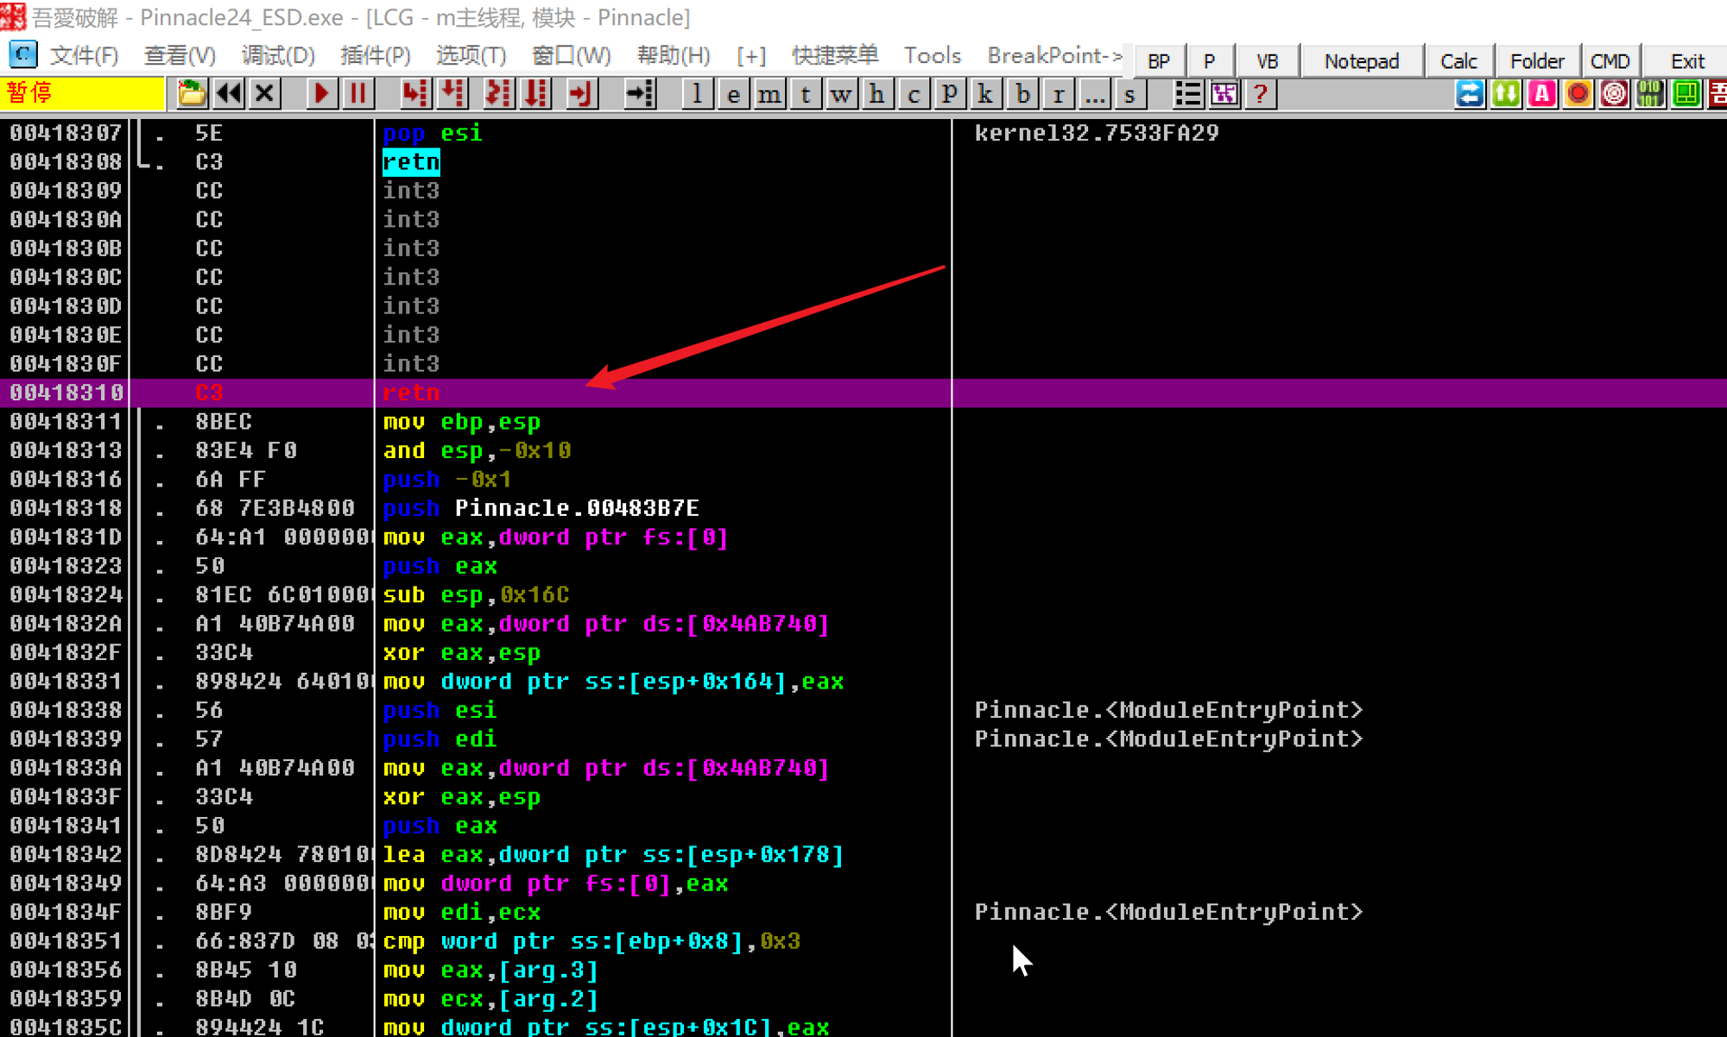1727x1037 pixels.
Task: Open Handles window with h button
Action: (877, 93)
